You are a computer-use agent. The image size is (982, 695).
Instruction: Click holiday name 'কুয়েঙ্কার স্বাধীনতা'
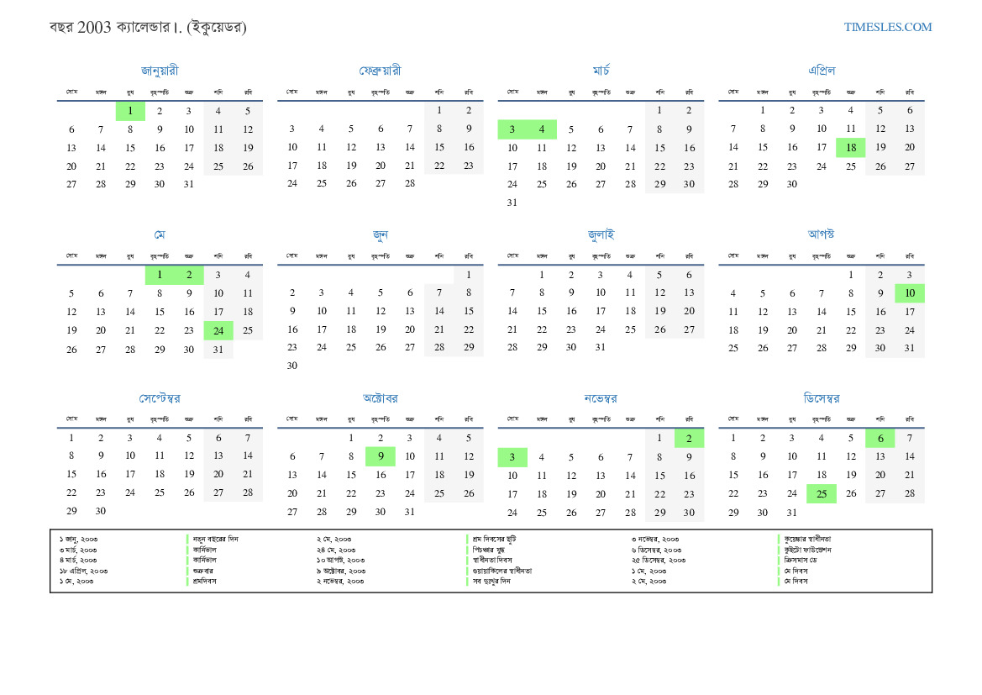(x=808, y=539)
